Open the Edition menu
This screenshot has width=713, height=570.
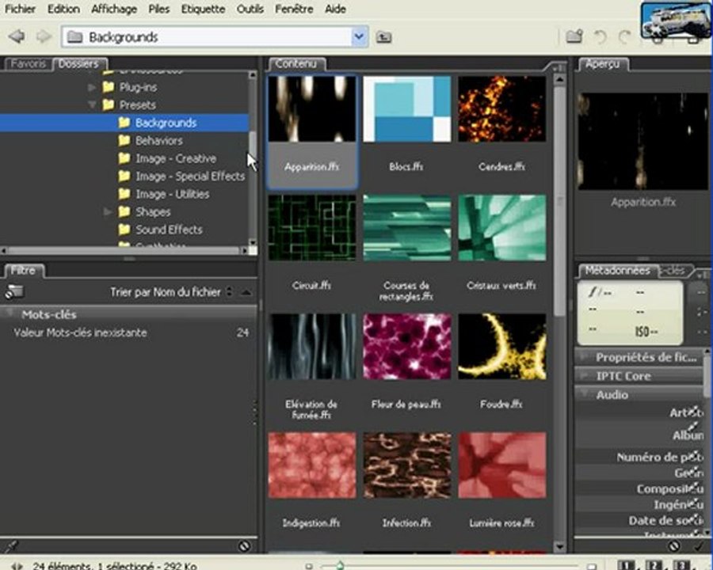[x=63, y=9]
